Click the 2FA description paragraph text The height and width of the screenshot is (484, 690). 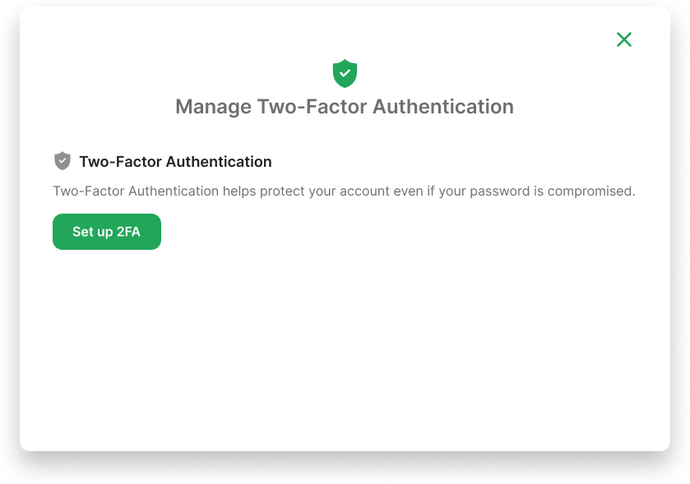point(344,191)
